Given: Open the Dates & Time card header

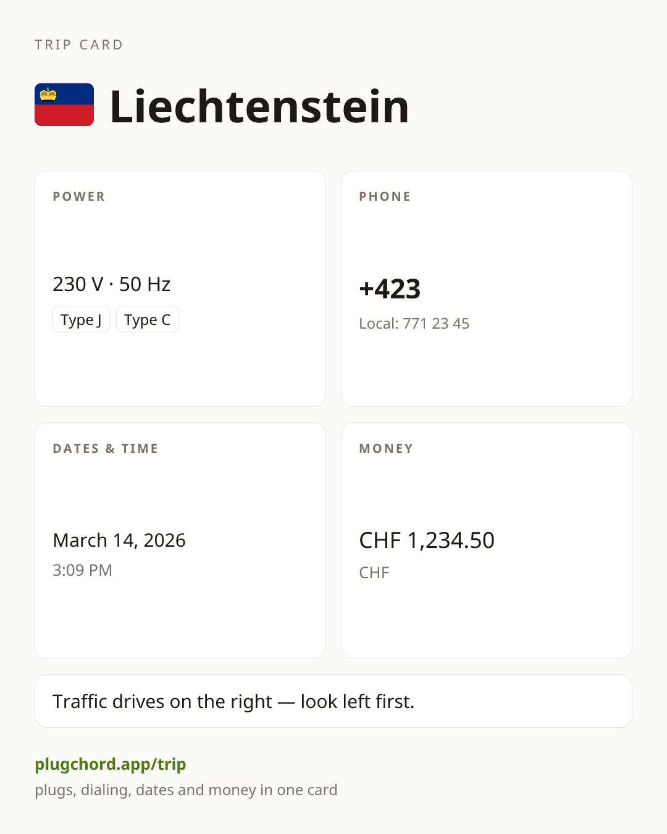Looking at the screenshot, I should (x=106, y=449).
